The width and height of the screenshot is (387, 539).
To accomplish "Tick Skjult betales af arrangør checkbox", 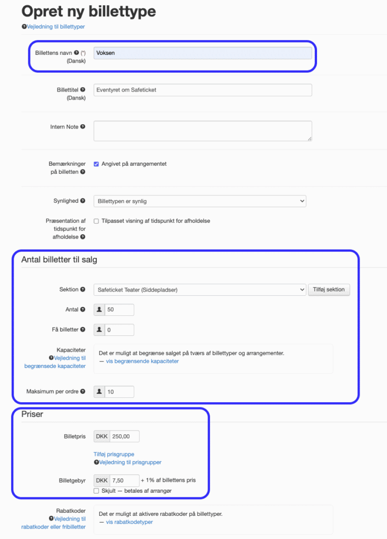I will click(x=96, y=491).
